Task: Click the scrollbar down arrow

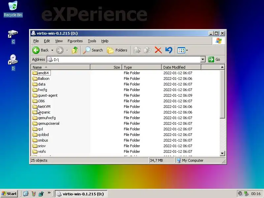Action: pos(222,153)
